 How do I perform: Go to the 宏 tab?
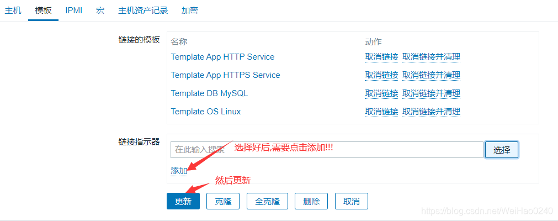[100, 10]
